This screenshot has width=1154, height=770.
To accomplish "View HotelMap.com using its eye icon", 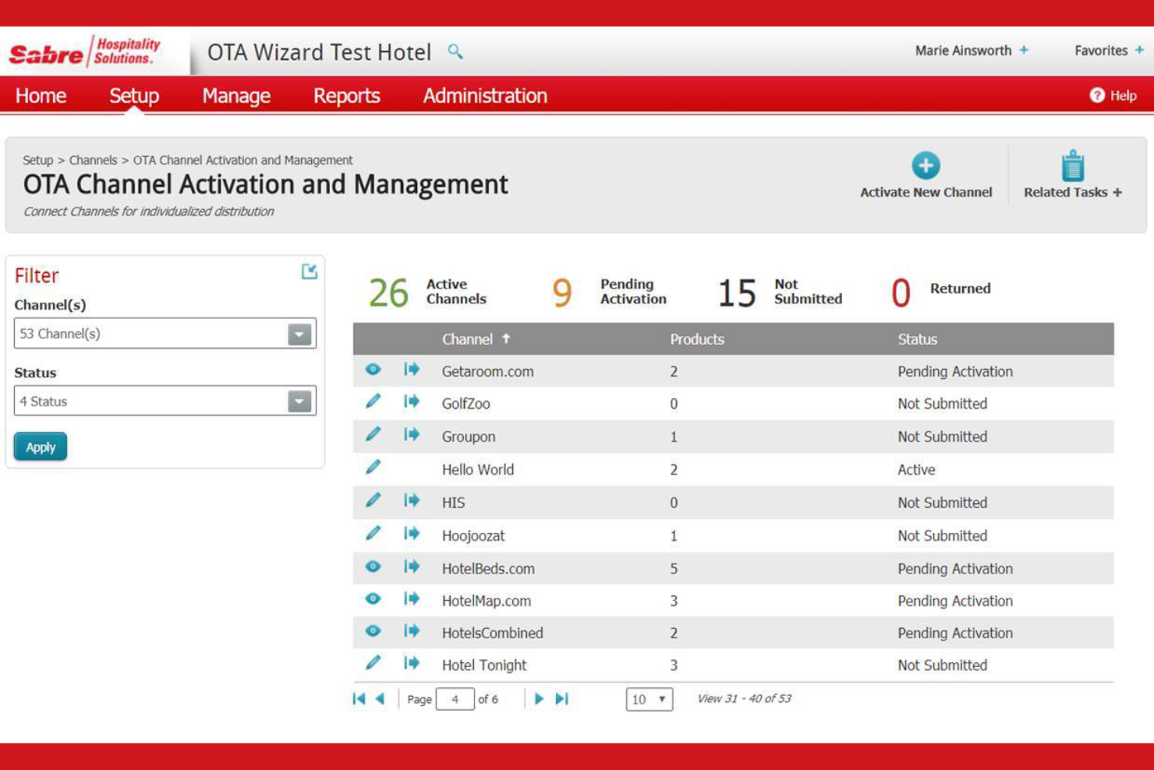I will pos(373,598).
